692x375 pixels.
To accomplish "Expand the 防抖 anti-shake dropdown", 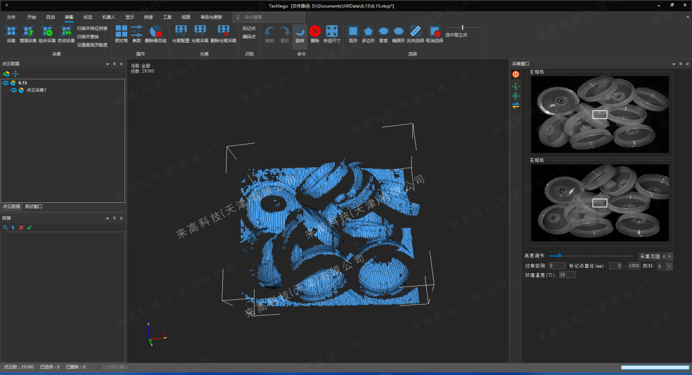I will coord(670,266).
